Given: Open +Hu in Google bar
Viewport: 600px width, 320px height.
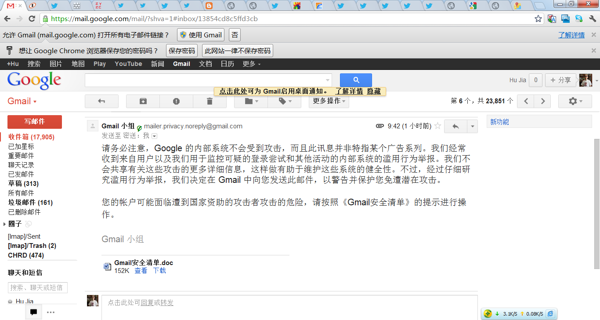Looking at the screenshot, I should tap(13, 64).
